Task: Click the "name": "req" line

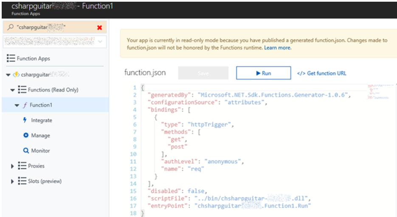Action: pos(182,169)
